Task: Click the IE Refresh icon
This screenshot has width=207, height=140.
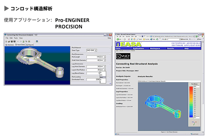Action: (131, 39)
